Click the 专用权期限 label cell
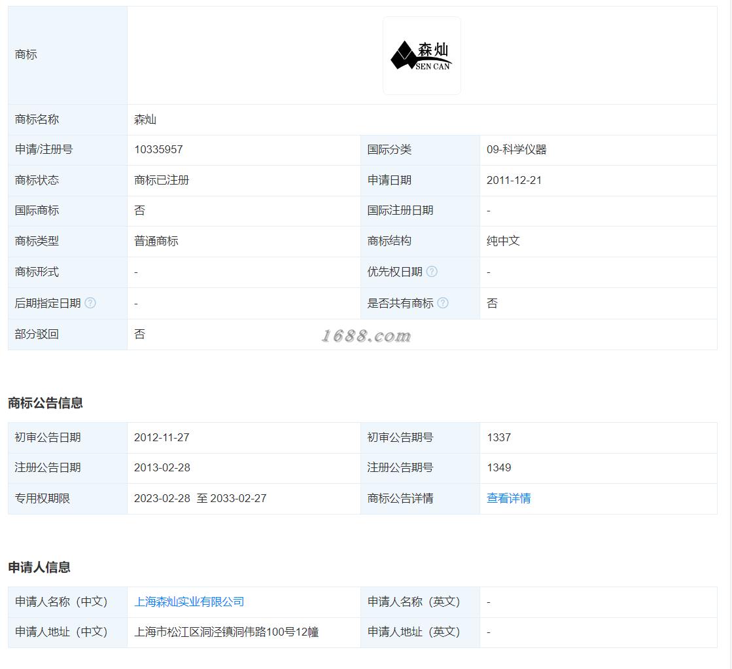732x669 pixels. pos(67,499)
